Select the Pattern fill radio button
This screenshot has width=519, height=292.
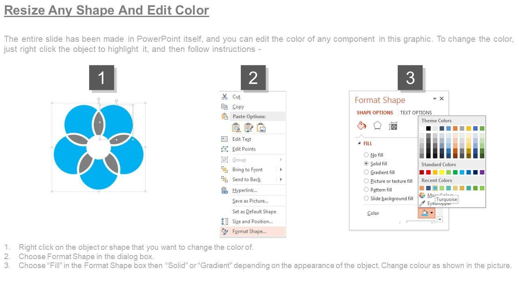pyautogui.click(x=366, y=190)
